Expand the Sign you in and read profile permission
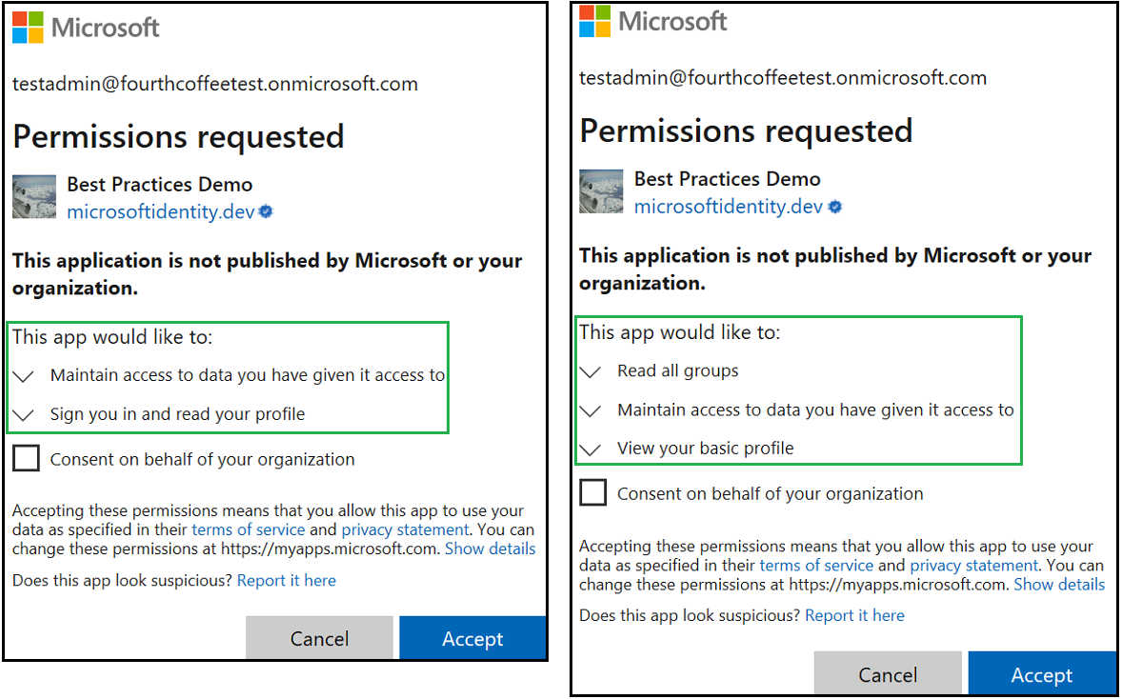 (23, 414)
